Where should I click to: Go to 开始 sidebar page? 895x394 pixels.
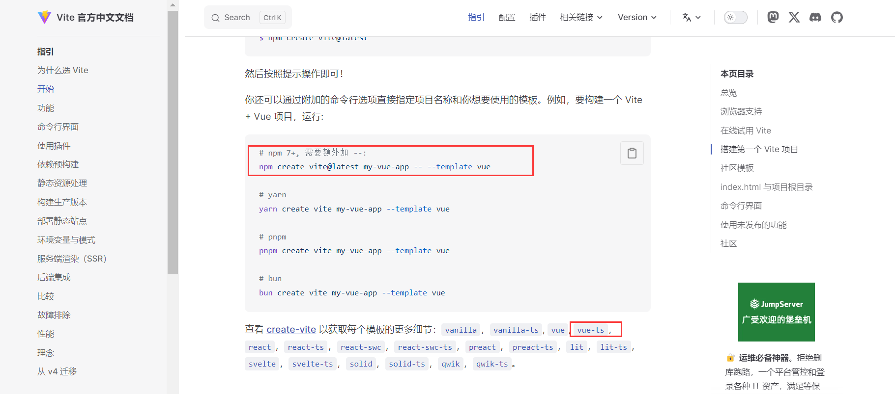tap(46, 89)
